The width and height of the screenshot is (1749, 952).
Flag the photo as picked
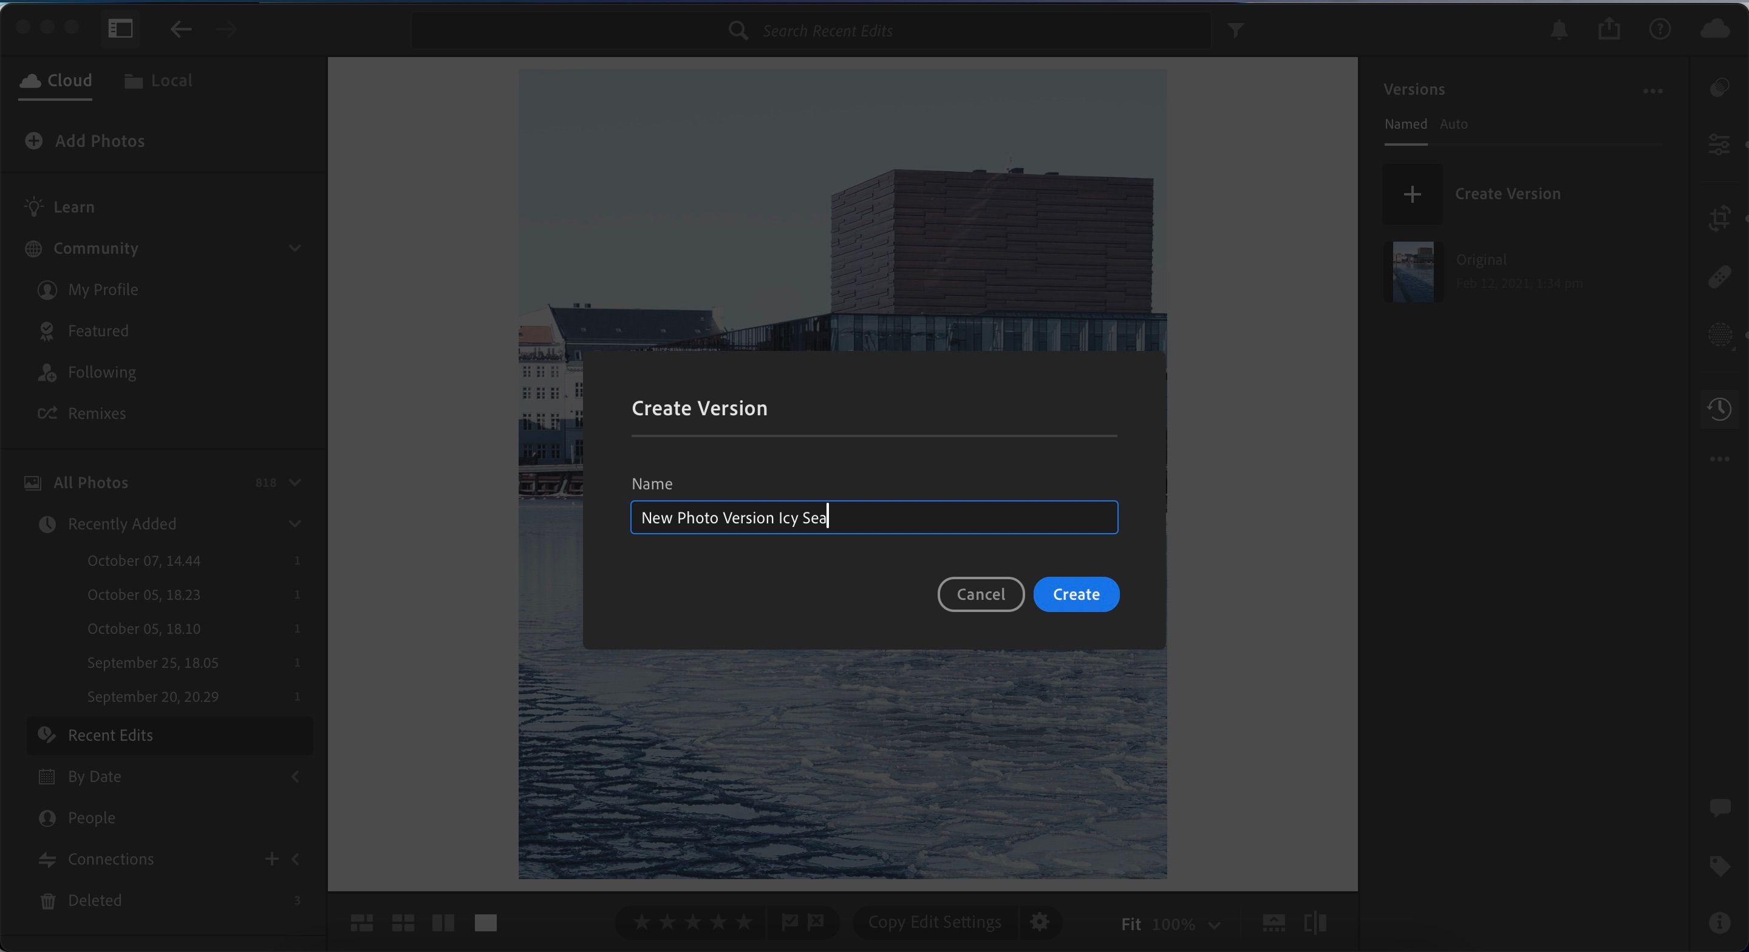(x=789, y=922)
